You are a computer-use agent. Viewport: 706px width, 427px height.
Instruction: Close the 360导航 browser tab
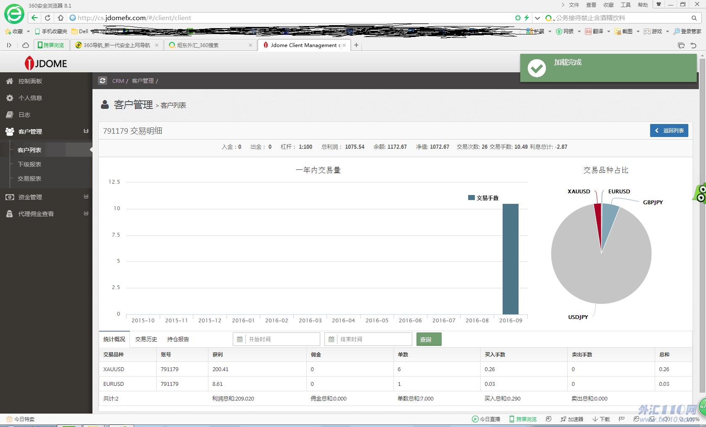tap(157, 45)
